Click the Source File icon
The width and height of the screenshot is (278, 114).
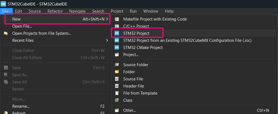(x=117, y=79)
